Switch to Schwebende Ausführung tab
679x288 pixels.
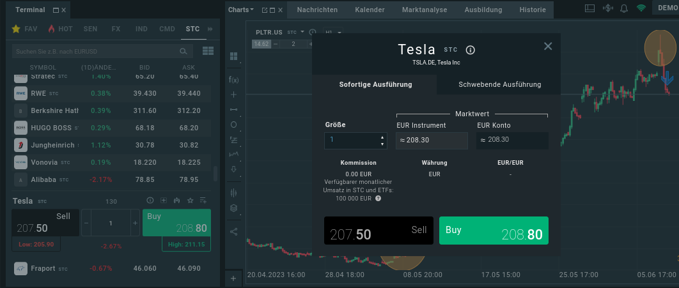[499, 84]
